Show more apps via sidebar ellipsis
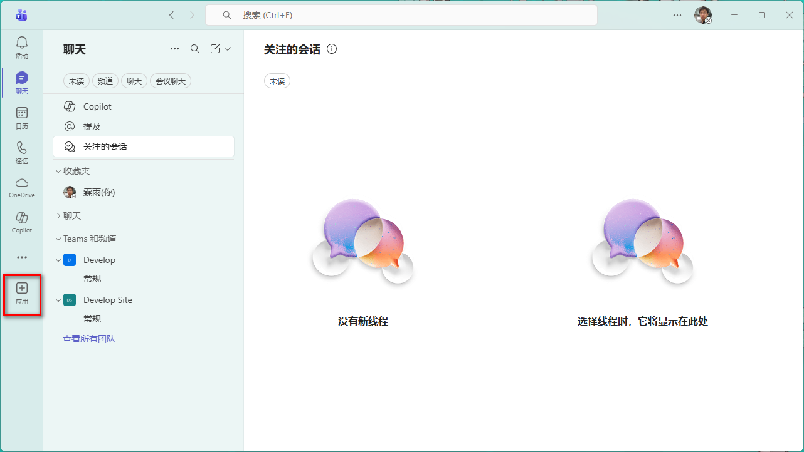Screen dimensions: 804x452 point(22,257)
